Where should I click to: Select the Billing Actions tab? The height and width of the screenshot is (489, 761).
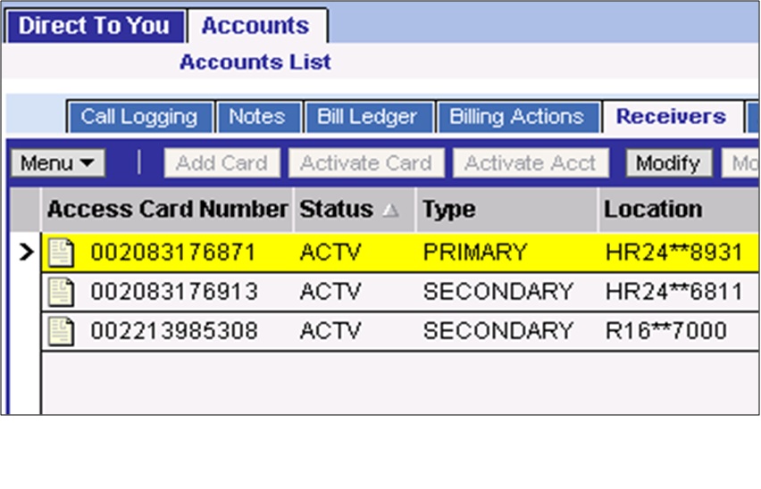tap(516, 117)
